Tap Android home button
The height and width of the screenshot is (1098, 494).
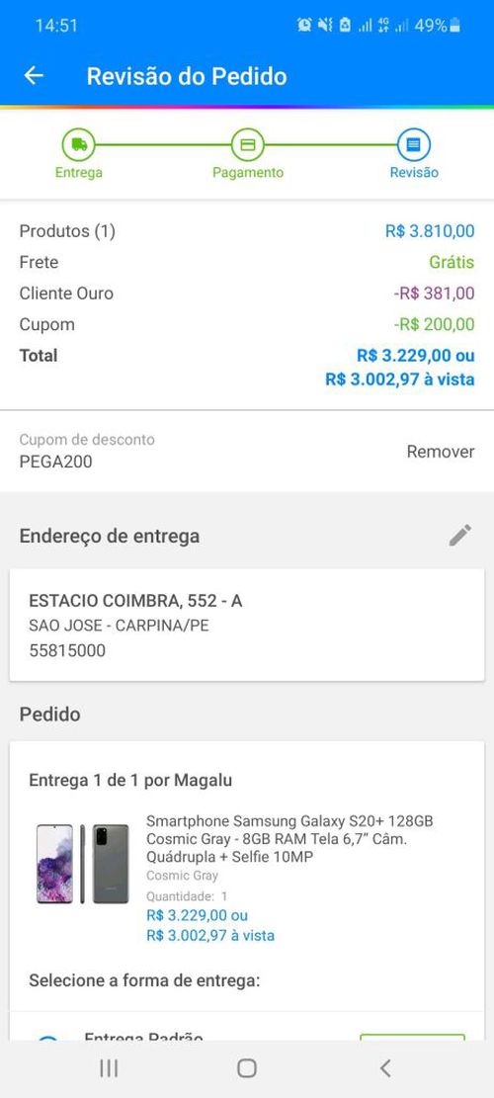click(x=246, y=1068)
